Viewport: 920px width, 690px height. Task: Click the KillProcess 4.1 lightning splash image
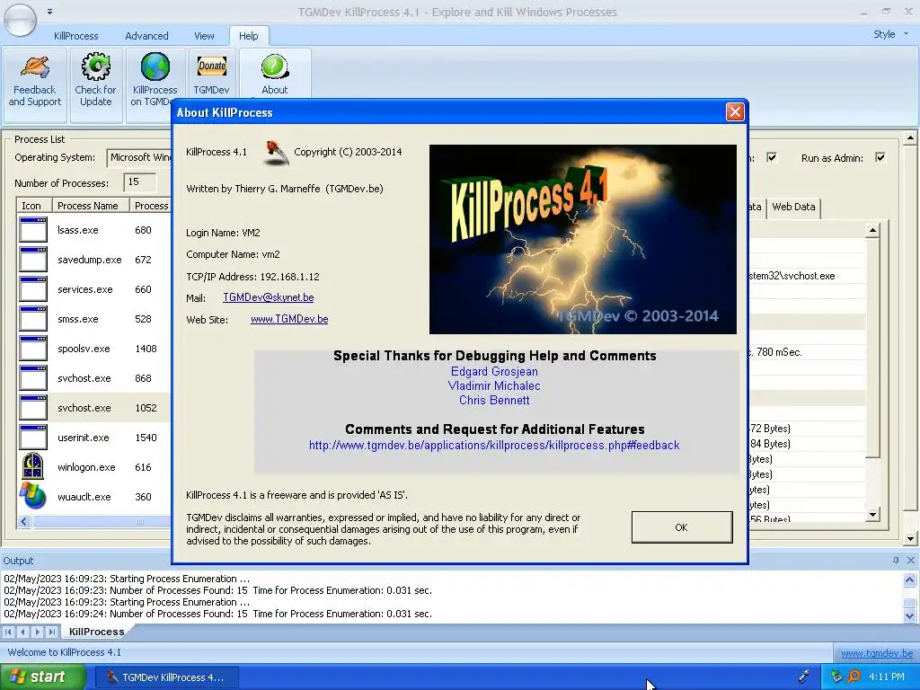click(582, 239)
